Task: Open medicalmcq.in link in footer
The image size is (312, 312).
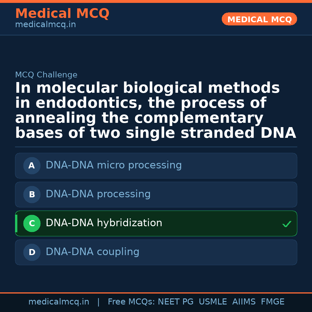Action: click(59, 302)
